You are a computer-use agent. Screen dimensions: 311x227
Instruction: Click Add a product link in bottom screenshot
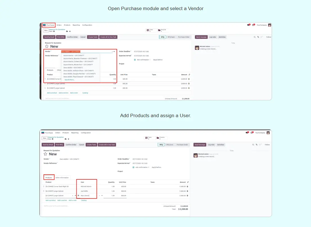[51, 200]
